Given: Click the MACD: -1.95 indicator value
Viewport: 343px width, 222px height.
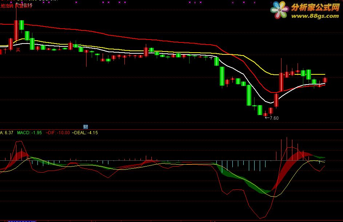Looking at the screenshot, I should [29, 133].
